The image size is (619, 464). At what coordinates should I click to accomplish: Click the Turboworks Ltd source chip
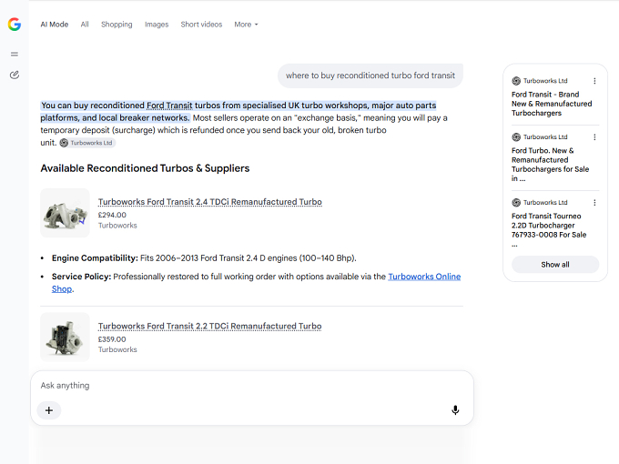point(87,143)
